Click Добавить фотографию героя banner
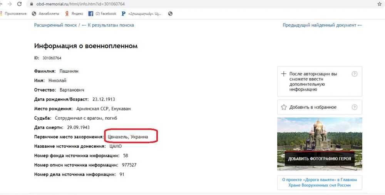385x195 pixels. pyautogui.click(x=320, y=158)
